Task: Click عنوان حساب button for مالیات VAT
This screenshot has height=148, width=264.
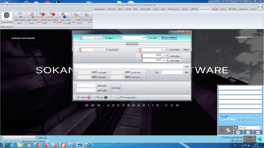Action: tap(175, 60)
